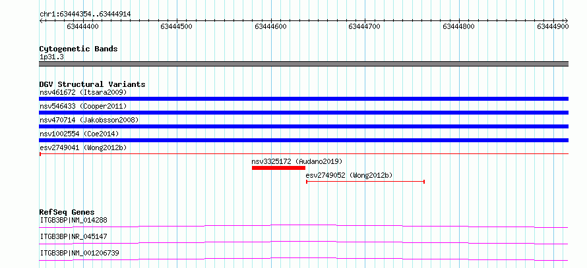The width and height of the screenshot is (587, 268).
Task: Click the chr1:63444354..63444914 coordinate label
Action: coord(85,14)
